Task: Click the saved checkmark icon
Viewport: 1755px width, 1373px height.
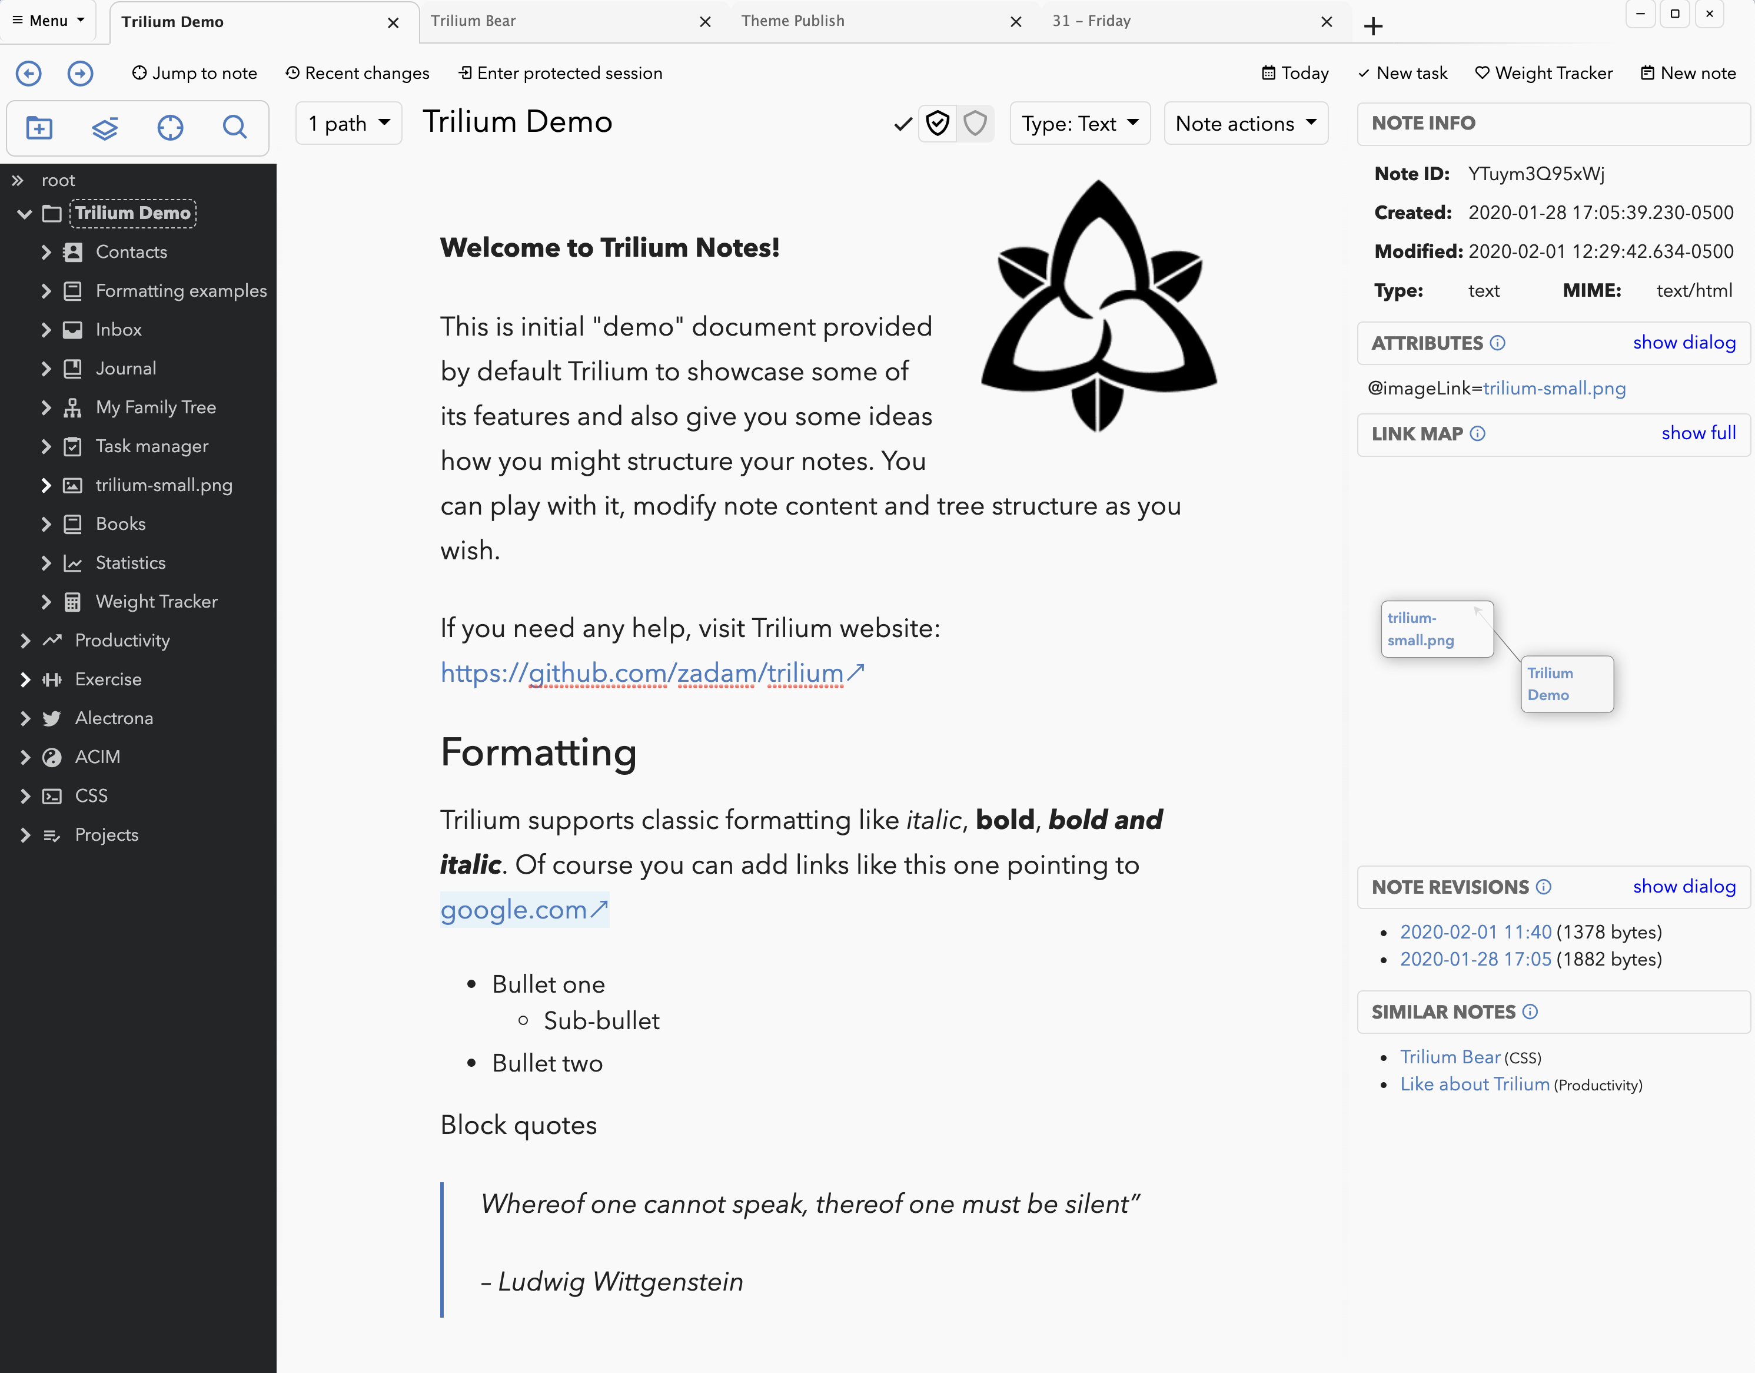Action: [902, 124]
